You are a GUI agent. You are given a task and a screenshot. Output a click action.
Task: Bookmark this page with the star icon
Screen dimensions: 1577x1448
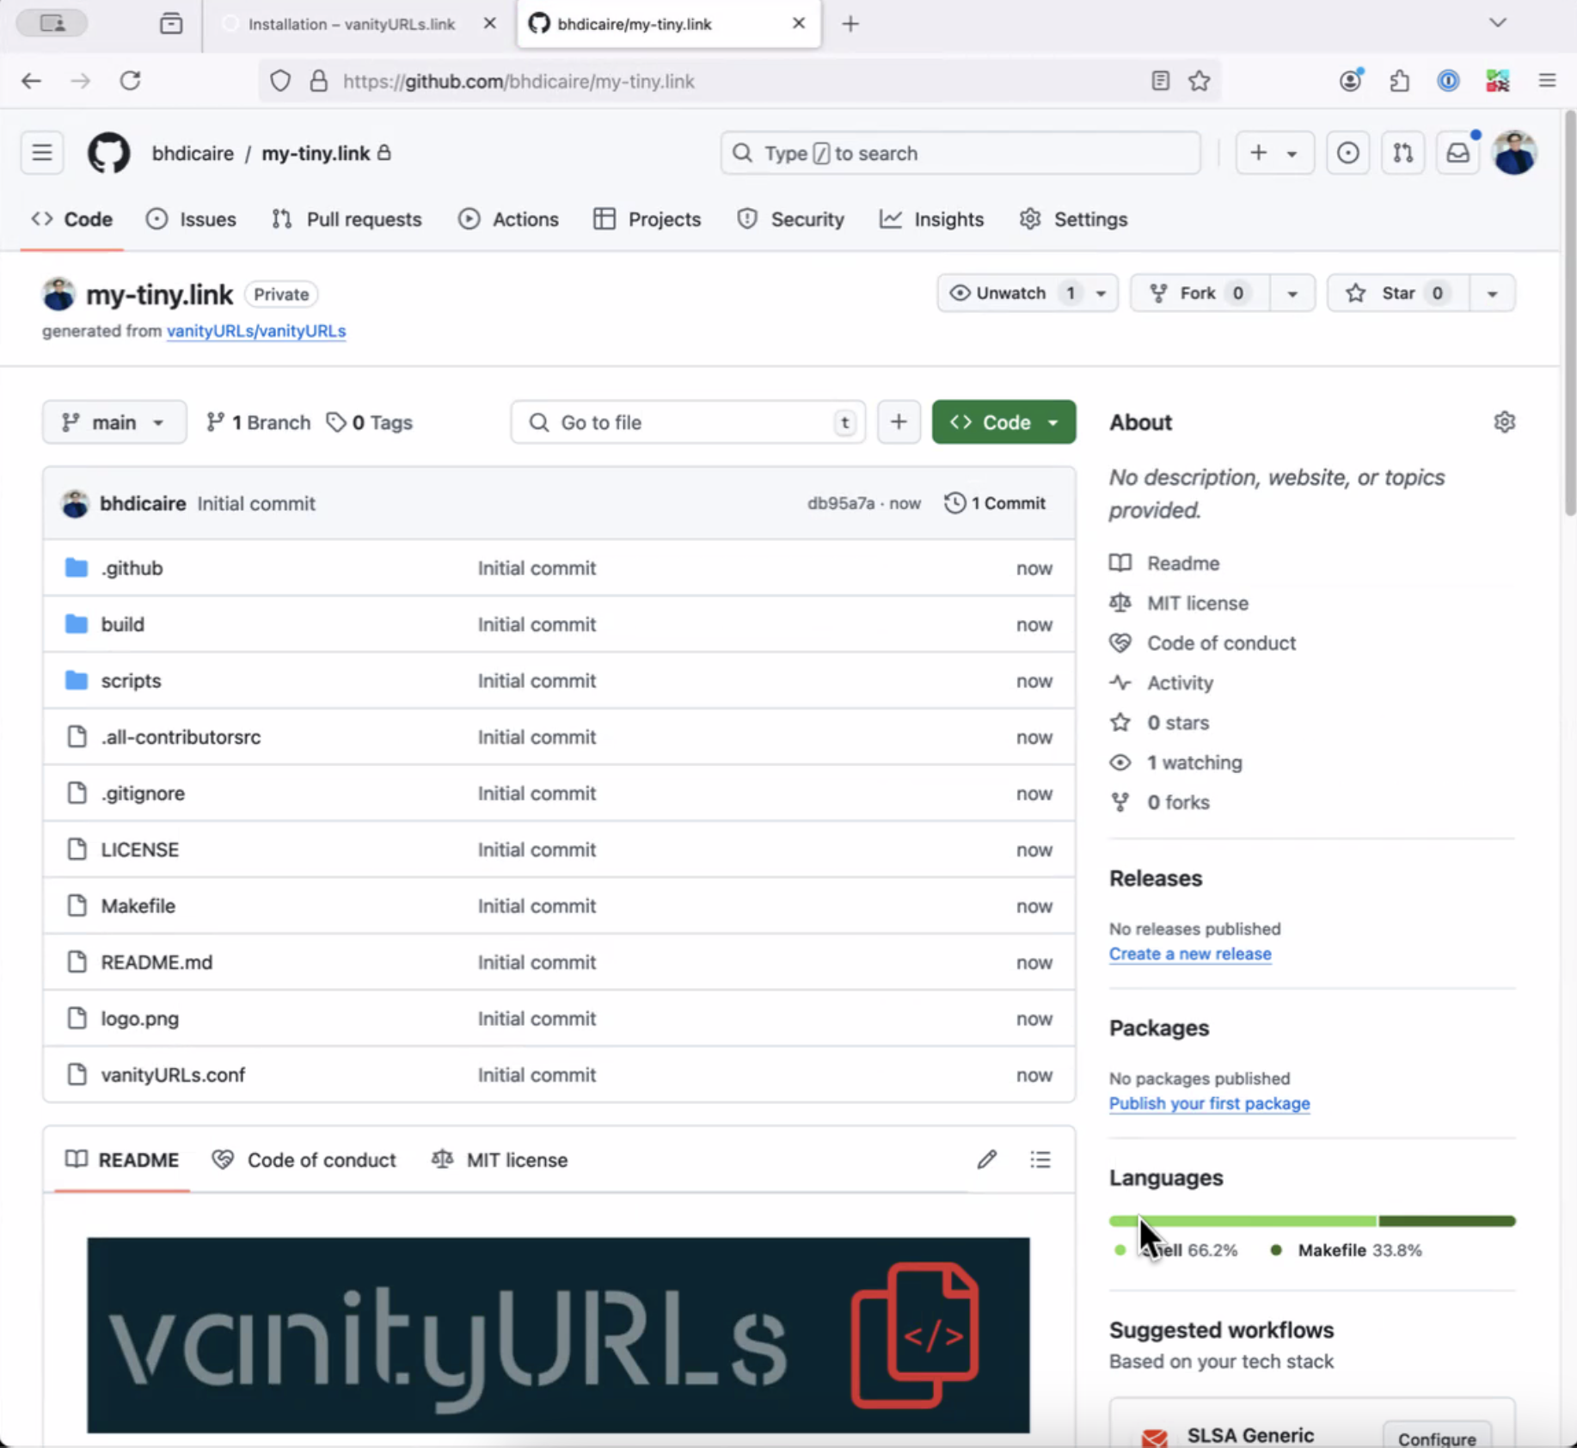point(1200,81)
